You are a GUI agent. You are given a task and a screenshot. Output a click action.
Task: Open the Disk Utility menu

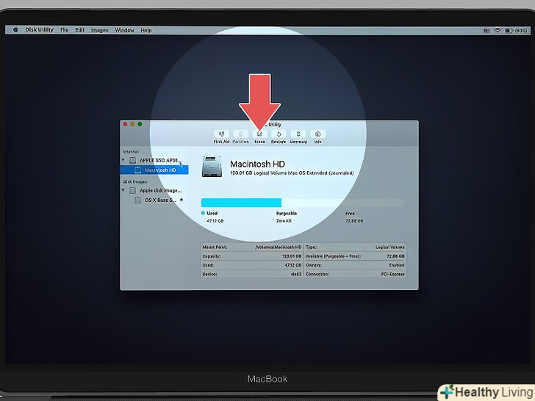pos(39,30)
